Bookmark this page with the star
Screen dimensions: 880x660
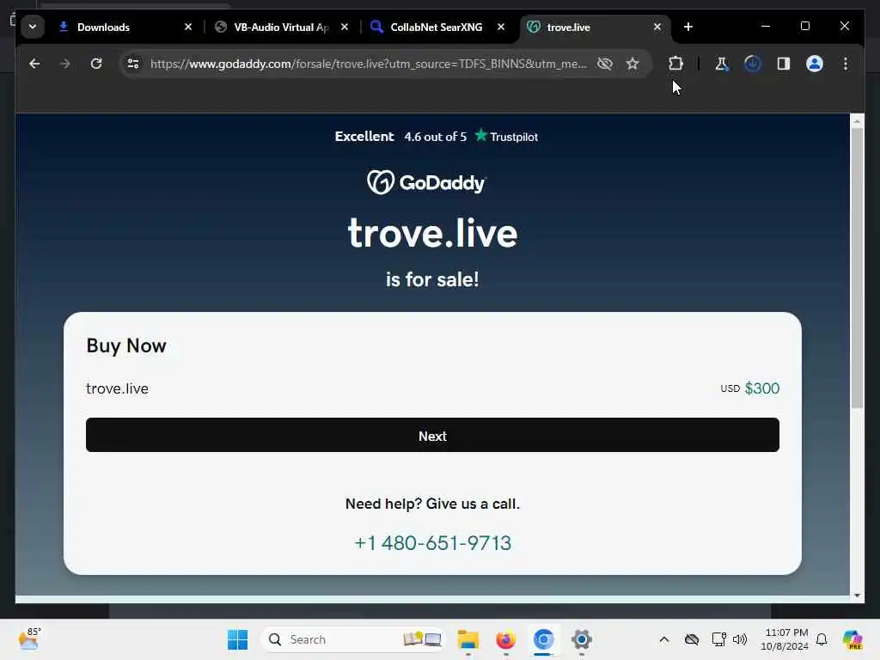pos(632,64)
